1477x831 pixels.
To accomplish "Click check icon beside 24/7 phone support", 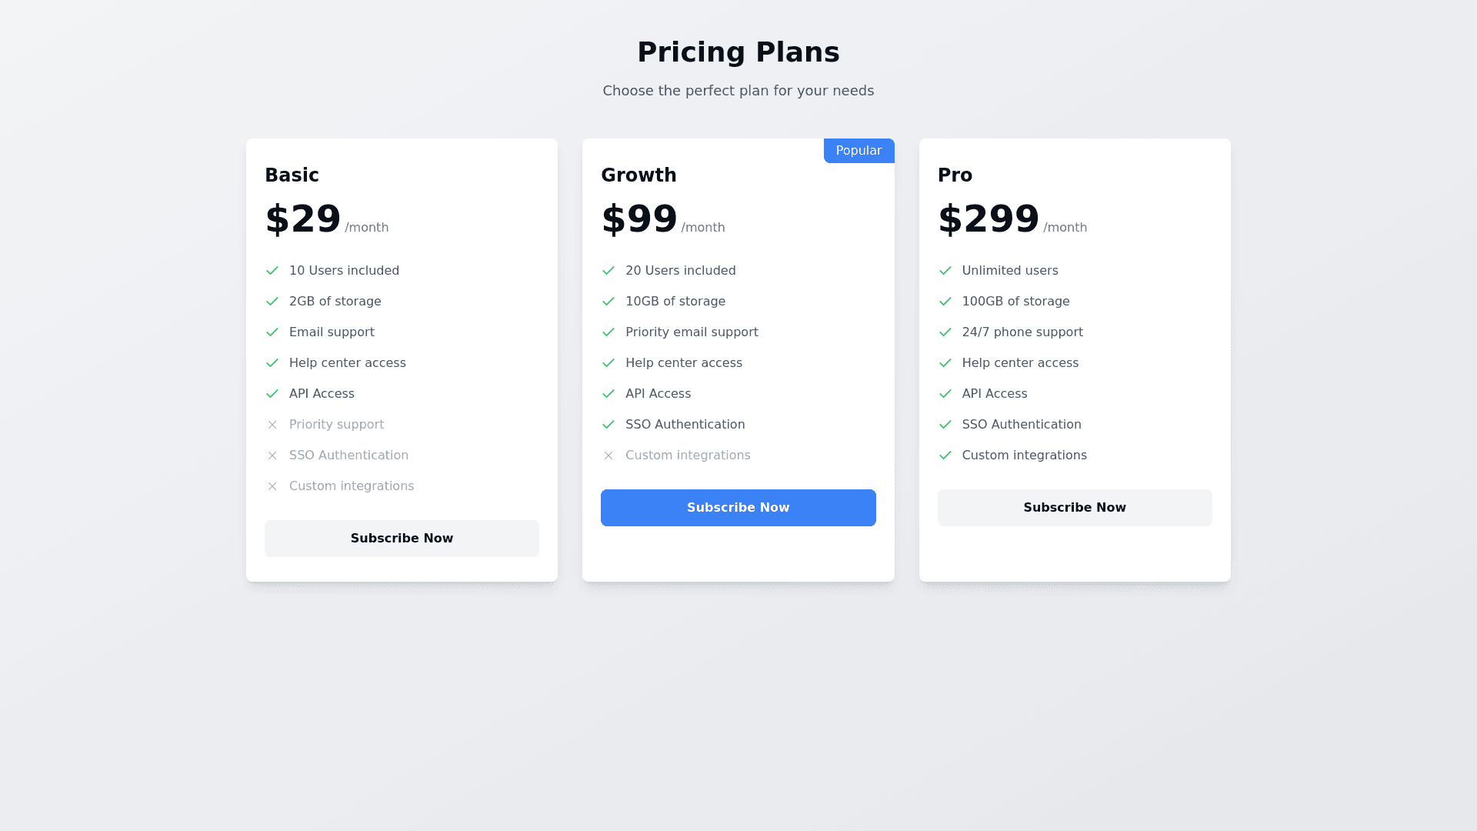I will coord(945,332).
